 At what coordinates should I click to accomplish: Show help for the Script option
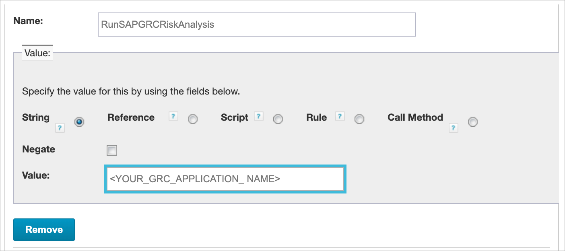point(259,117)
